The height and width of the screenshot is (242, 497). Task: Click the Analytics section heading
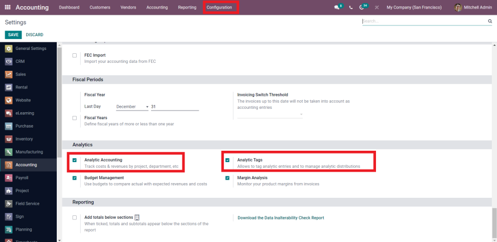click(82, 145)
